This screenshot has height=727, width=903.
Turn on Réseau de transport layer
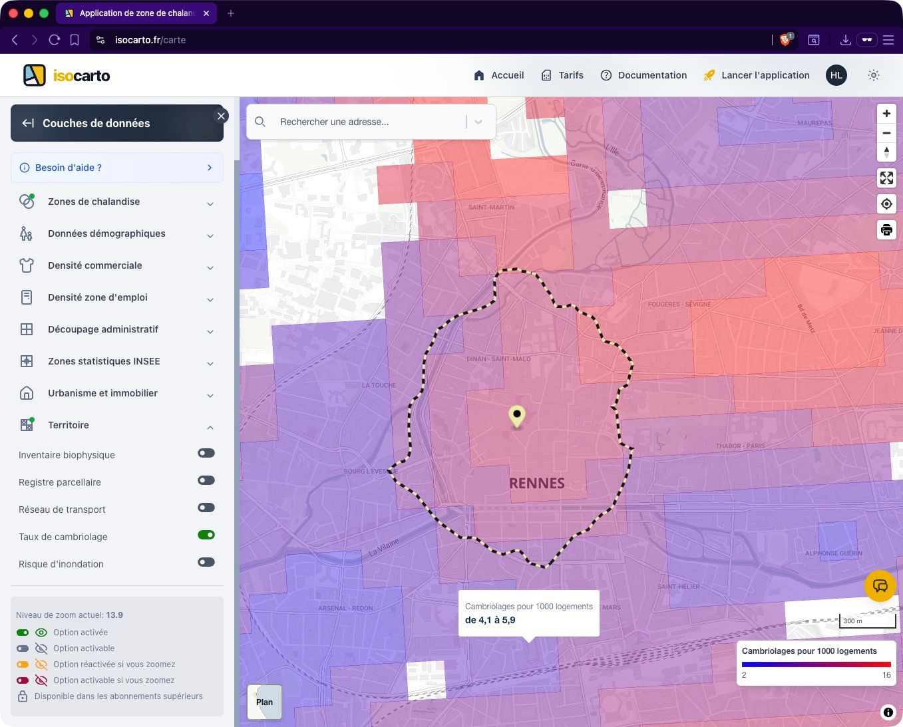206,508
